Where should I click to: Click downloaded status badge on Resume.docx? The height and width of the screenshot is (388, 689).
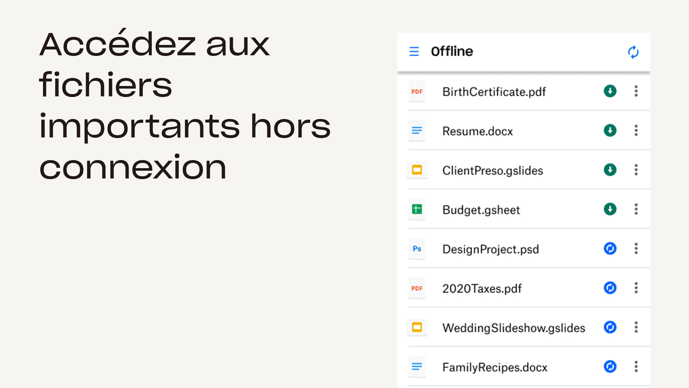pyautogui.click(x=610, y=131)
